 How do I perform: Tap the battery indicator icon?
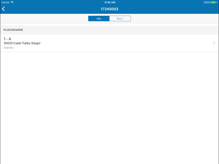tap(213, 2)
